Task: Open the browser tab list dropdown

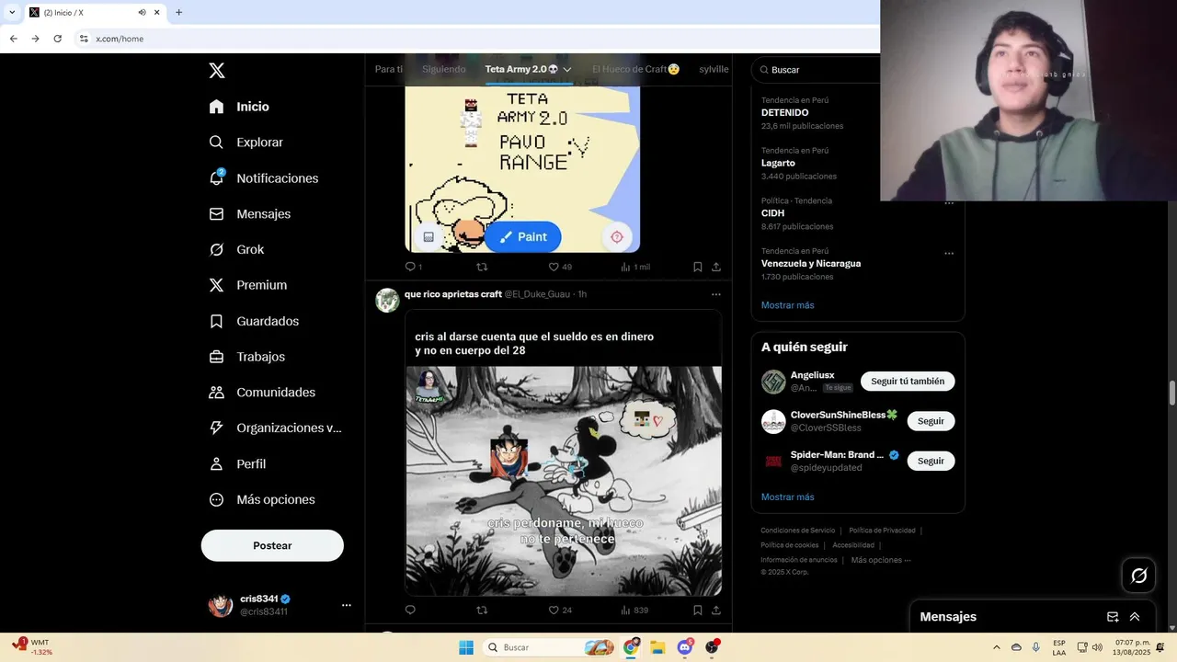Action: [12, 12]
